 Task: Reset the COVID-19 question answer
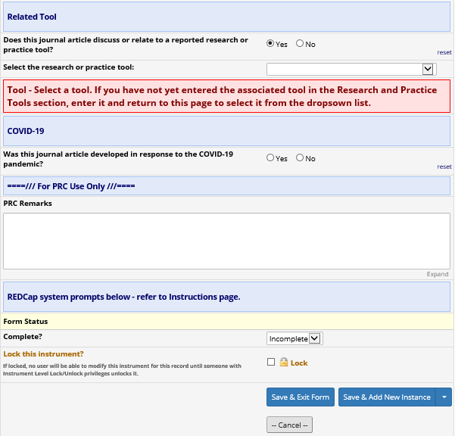[x=444, y=167]
